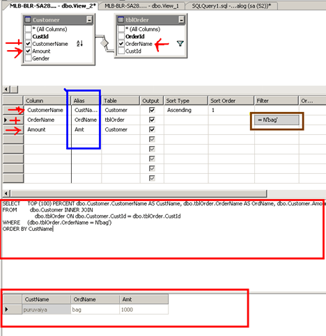Screen dimensions: 326x336
Task: Check All Columns in the tblOrder table
Action: pyautogui.click(x=121, y=29)
